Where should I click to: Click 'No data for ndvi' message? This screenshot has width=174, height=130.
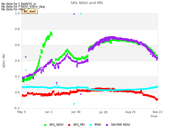pos(13,9)
